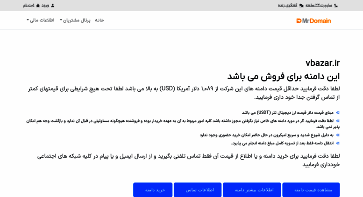Click the arrow bullet beside the Omicron note

coord(338,135)
